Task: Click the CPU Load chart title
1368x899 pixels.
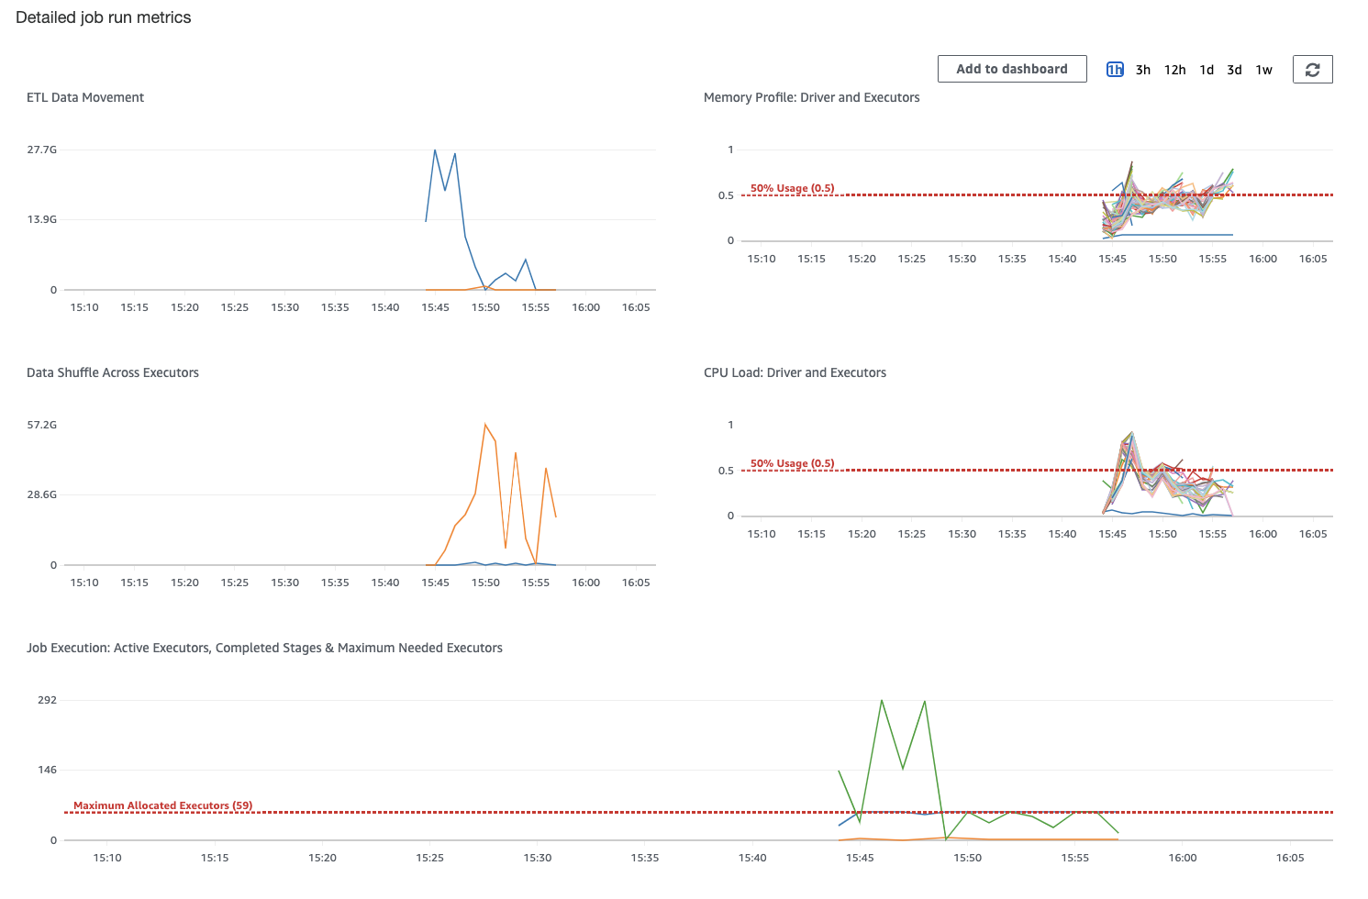Action: tap(795, 372)
